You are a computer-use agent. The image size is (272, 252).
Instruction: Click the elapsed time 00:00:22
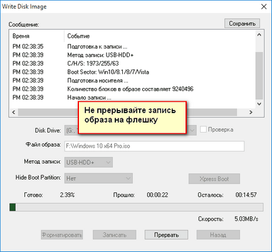(x=157, y=195)
